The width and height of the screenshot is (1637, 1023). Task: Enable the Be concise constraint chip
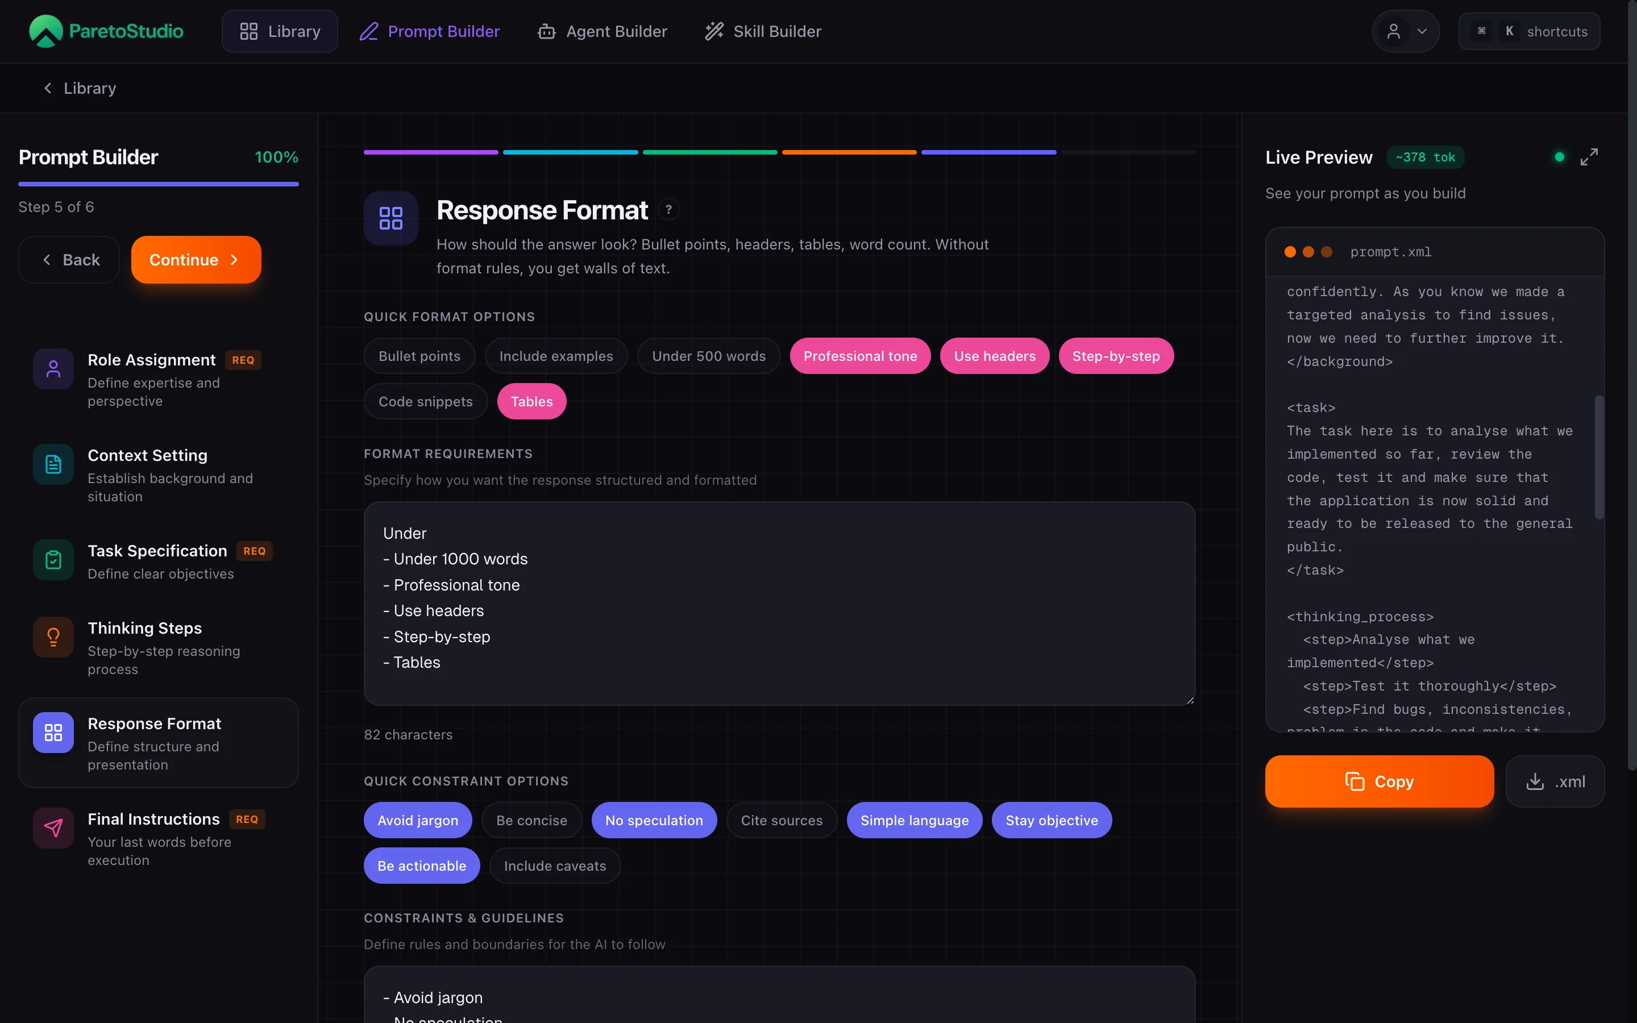(x=531, y=820)
